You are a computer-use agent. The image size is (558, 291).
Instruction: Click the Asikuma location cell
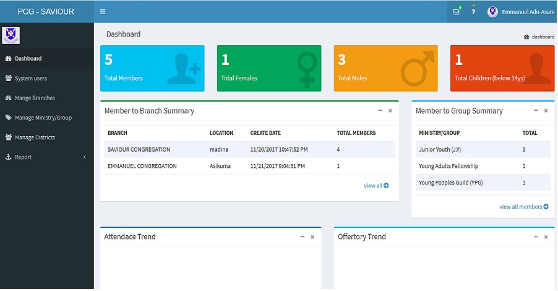coord(220,166)
